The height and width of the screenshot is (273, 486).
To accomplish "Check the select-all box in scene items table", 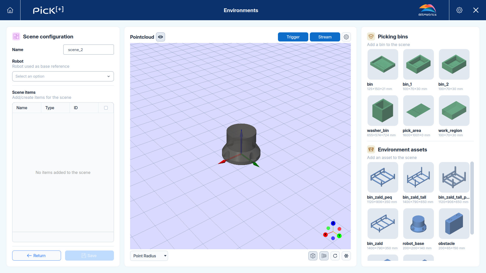I will tap(106, 108).
